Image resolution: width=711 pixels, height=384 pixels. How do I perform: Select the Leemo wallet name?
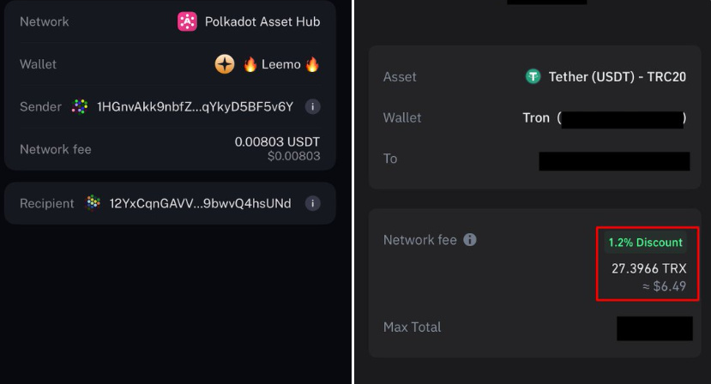point(281,64)
